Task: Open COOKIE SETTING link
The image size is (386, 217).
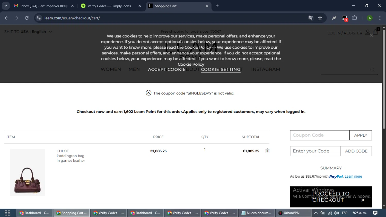Action: click(x=221, y=70)
